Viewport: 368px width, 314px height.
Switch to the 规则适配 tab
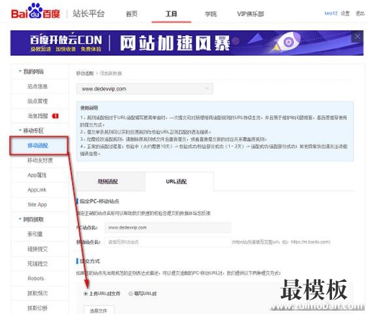pyautogui.click(x=111, y=182)
